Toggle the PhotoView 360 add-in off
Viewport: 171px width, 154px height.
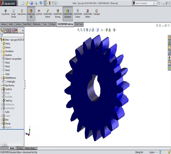[31, 14]
